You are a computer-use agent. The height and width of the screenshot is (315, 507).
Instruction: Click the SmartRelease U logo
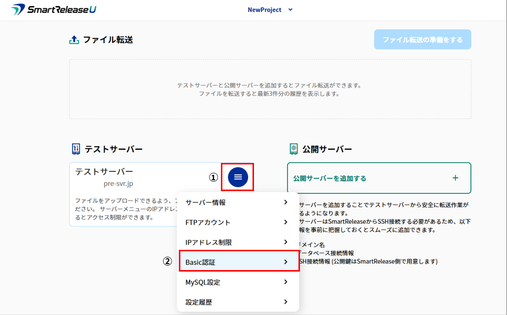click(x=53, y=10)
